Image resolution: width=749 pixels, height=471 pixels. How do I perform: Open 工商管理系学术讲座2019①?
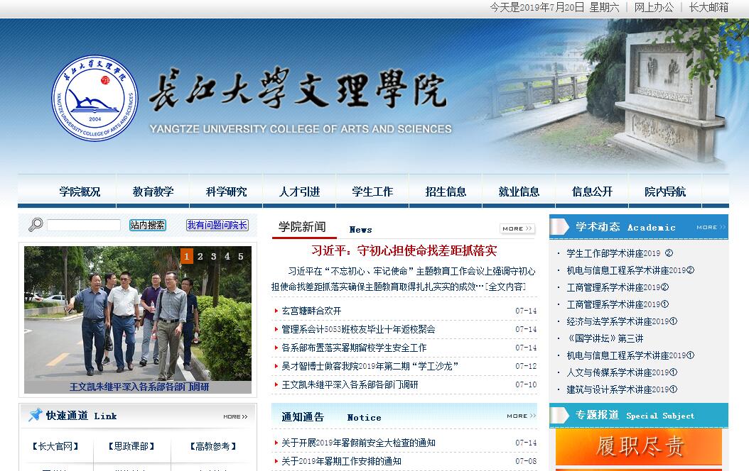pyautogui.click(x=617, y=304)
